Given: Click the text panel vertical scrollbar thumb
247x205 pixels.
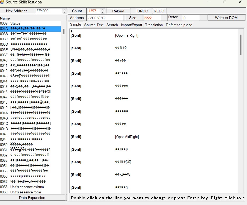Looking at the screenshot, I should pyautogui.click(x=241, y=45).
